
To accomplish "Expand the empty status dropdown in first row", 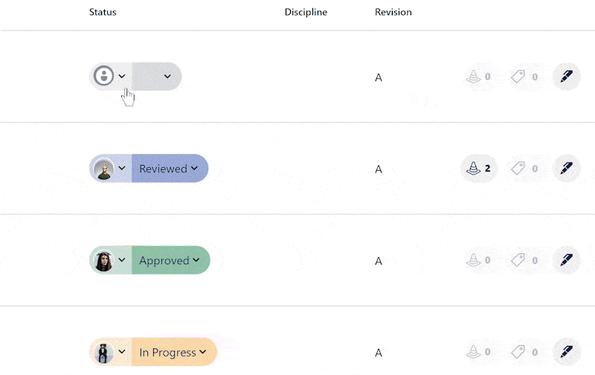I will click(x=157, y=76).
